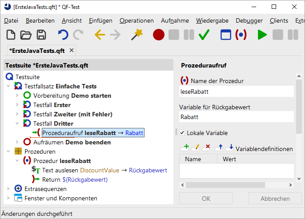305x219 pixels.
Task: Open the Operationen menu
Action: [136, 20]
